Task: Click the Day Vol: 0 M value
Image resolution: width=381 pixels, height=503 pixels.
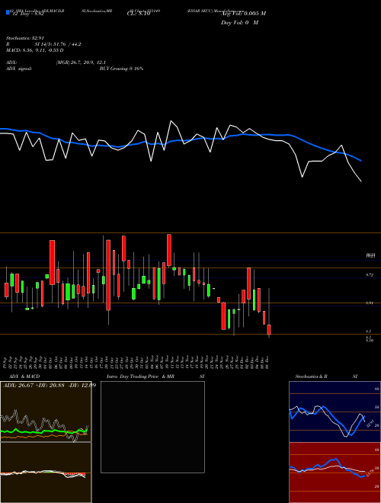Action: coord(239,23)
